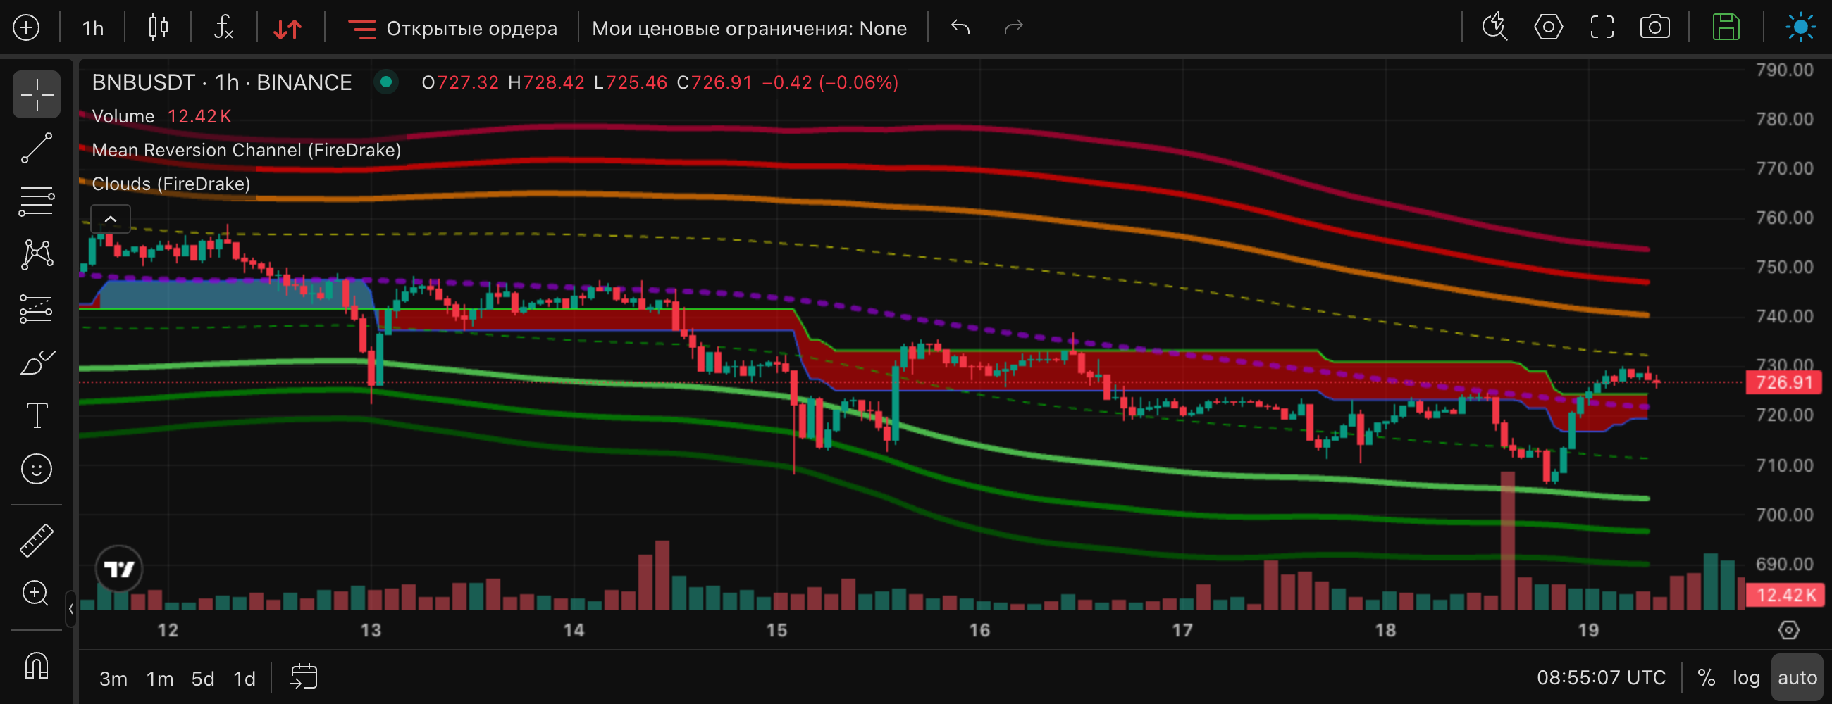Image resolution: width=1832 pixels, height=704 pixels.
Task: Open the forecasting and measurement tools
Action: (x=36, y=309)
